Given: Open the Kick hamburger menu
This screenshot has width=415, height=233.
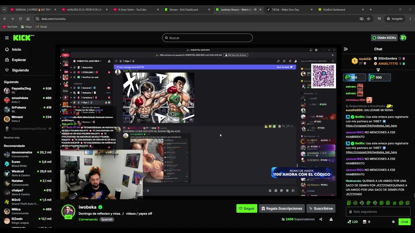Looking at the screenshot, I should tap(7, 38).
